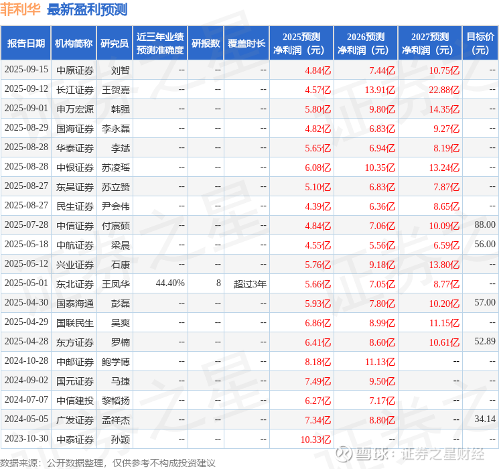Click the 2025预测净利润 column header
Screen dimensions: 499x469
coord(301,44)
